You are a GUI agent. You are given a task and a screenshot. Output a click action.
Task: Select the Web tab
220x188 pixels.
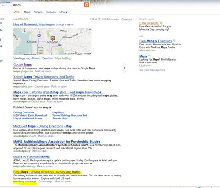pyautogui.click(x=17, y=12)
